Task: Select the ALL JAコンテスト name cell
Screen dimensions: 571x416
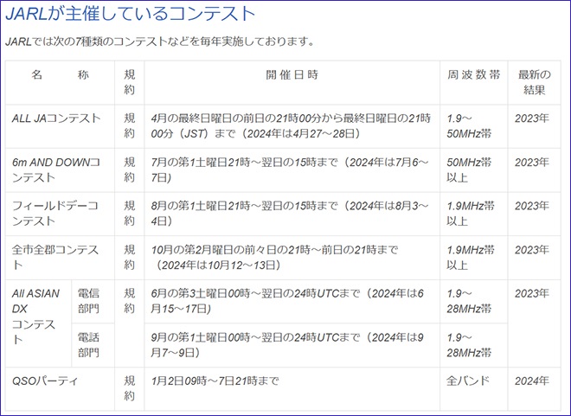Action: (60, 126)
